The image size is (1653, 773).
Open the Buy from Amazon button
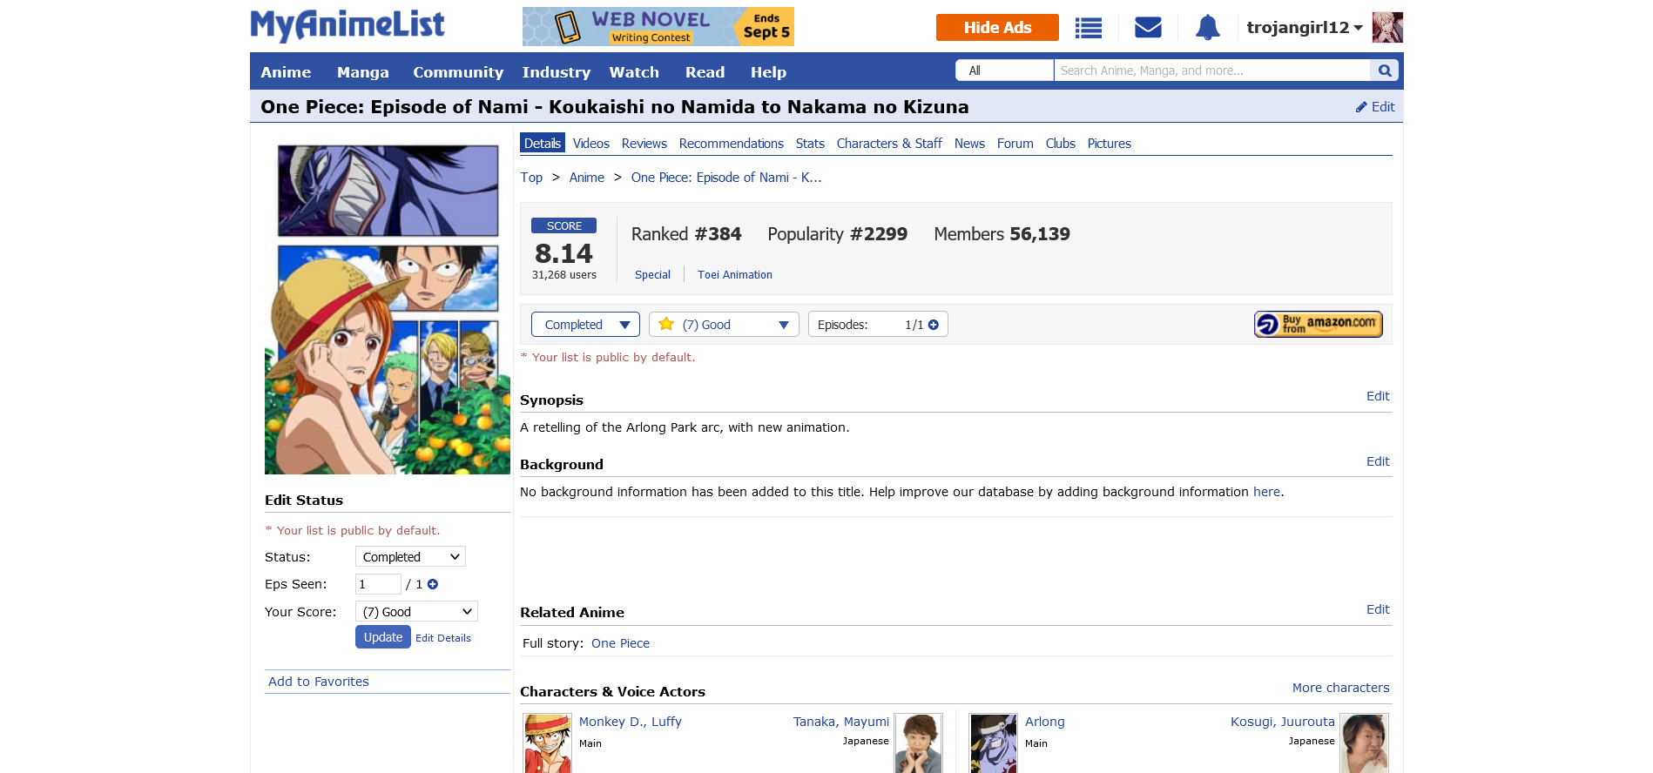(1318, 324)
